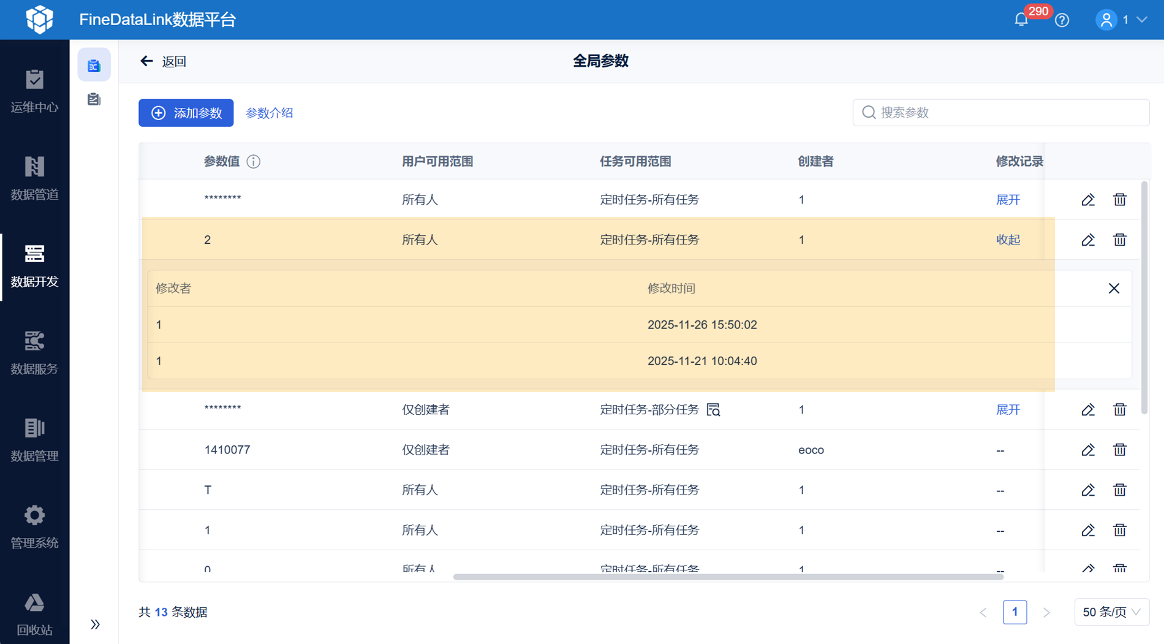Click the 修改者 sub-header

click(173, 288)
